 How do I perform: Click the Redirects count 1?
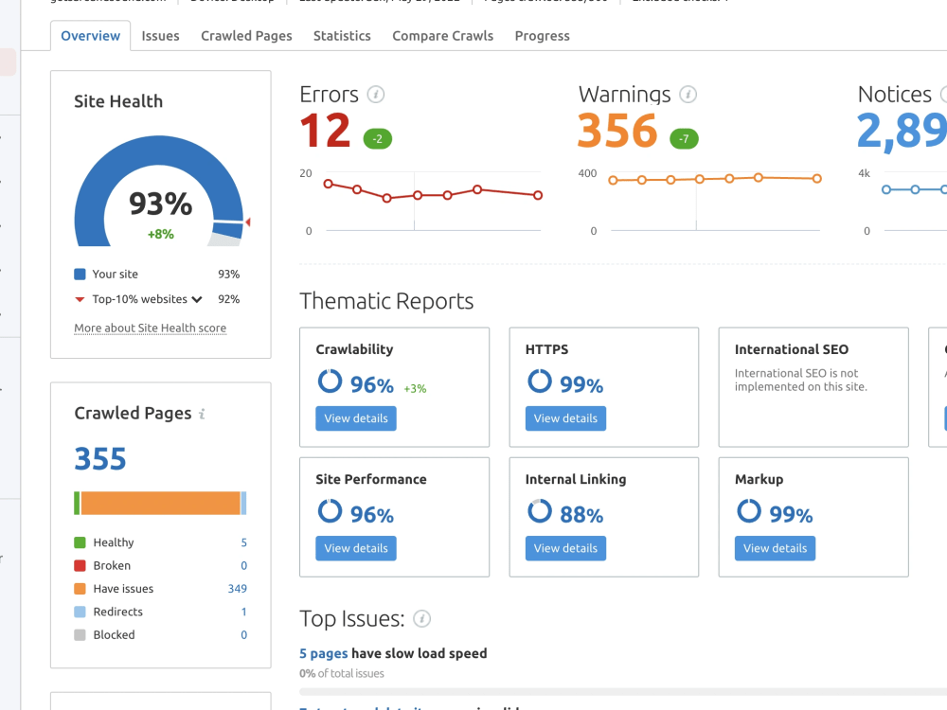click(244, 612)
